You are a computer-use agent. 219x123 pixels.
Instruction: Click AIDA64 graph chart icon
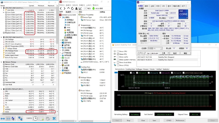point(80,8)
